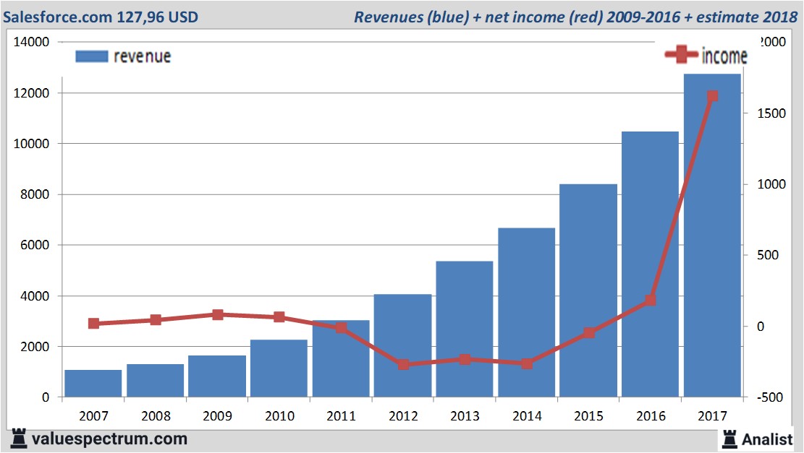Screen dimensions: 804x453
Task: Pick the 2011 x-axis year label
Action: [341, 415]
